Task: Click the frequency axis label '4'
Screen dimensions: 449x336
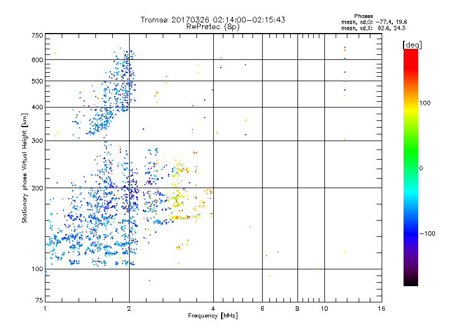Action: click(x=213, y=309)
